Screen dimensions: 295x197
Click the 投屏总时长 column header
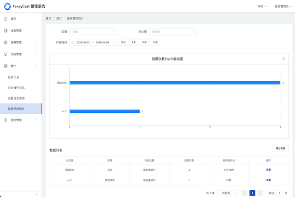(229, 161)
